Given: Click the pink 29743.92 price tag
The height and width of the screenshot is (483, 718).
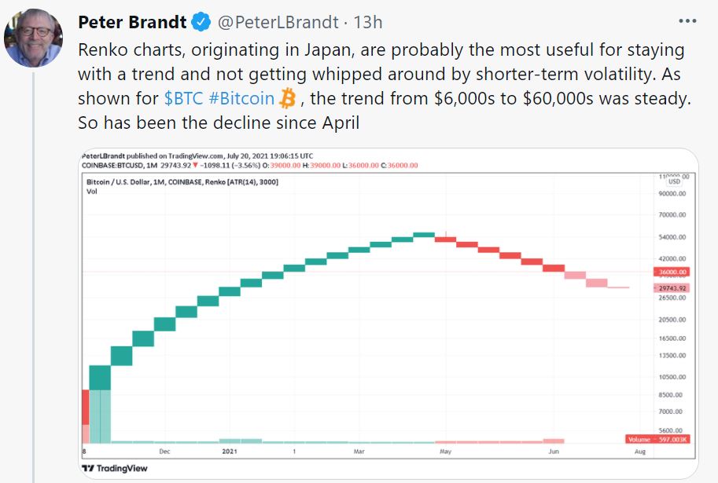Looking at the screenshot, I should (671, 288).
